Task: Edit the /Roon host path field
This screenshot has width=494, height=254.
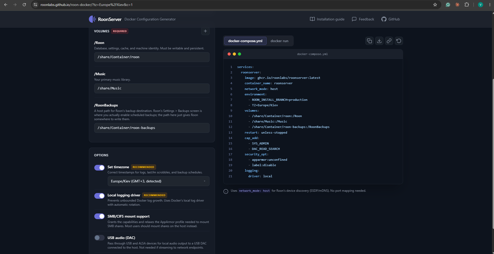Action: [152, 57]
